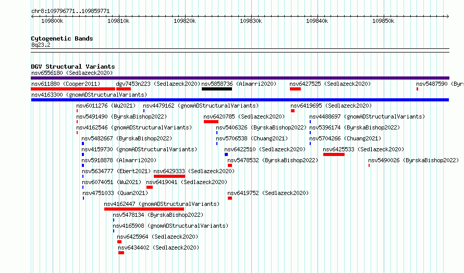The width and height of the screenshot is (464, 273).
Task: Open nsv5858736 (Almarri2020) label
Action: pos(239,84)
